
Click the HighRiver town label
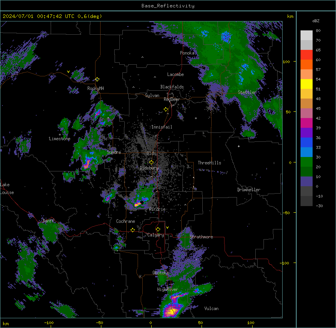coord(168,289)
